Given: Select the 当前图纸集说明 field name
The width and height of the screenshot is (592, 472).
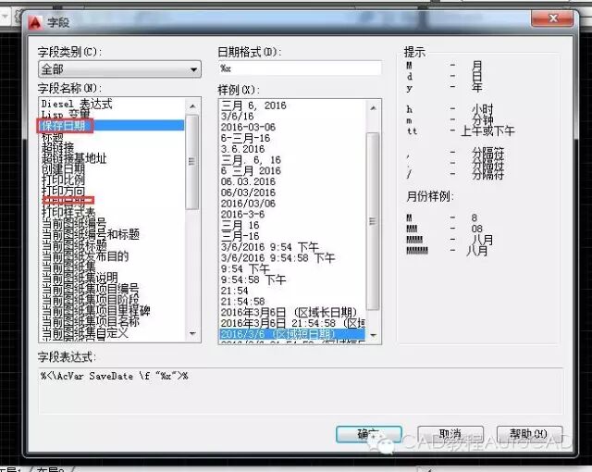Looking at the screenshot, I should click(80, 278).
